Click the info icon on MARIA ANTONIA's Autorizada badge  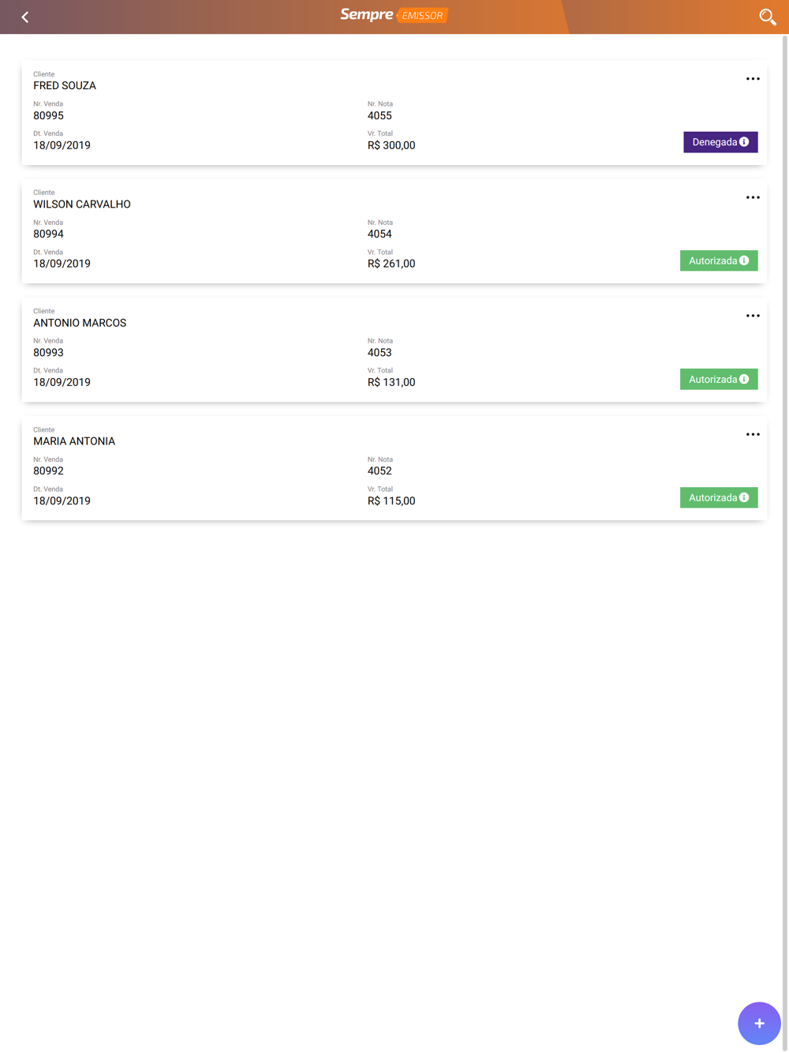[744, 498]
